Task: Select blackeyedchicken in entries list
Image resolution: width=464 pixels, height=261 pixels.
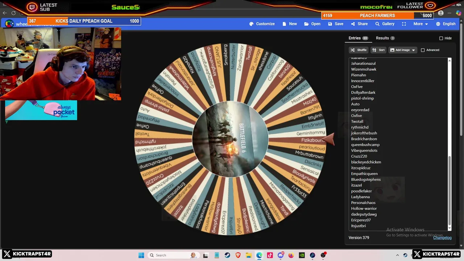Action: 366,162
